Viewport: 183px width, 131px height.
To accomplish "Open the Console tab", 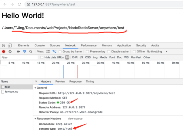I will pos(40,45).
